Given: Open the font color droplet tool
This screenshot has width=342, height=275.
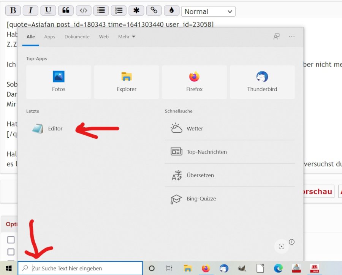Looking at the screenshot, I should tap(171, 11).
